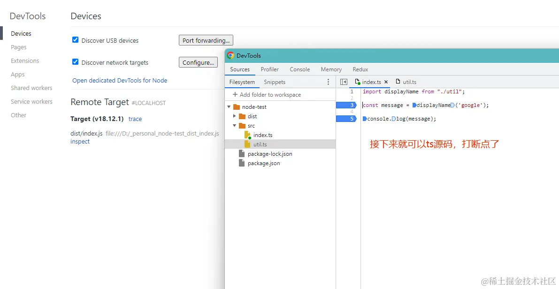This screenshot has width=559, height=289.
Task: Open package.json in file tree
Action: click(264, 163)
